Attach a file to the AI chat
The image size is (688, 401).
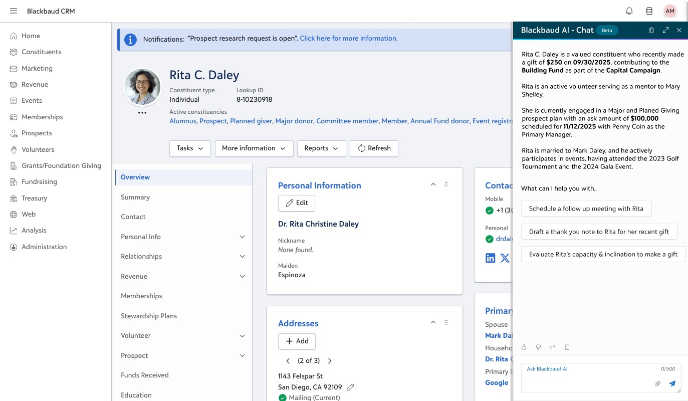(657, 383)
